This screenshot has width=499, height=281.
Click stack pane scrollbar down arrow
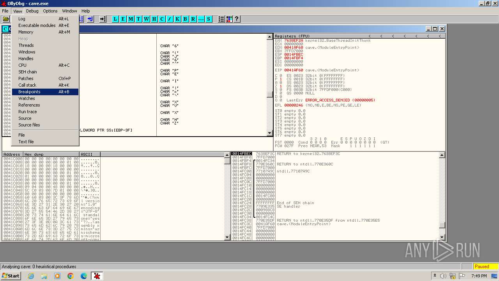coord(442,237)
